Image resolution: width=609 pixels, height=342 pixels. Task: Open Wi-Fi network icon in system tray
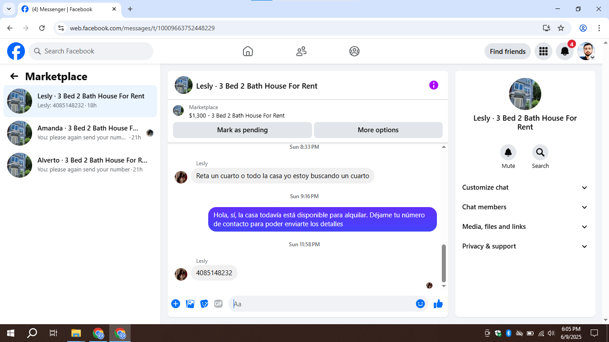coord(541,333)
